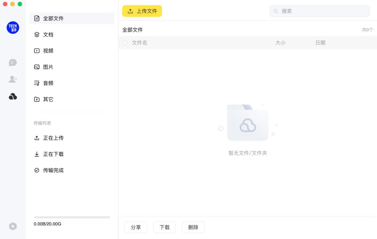Open the chat messages icon in sidebar

[x=13, y=63]
